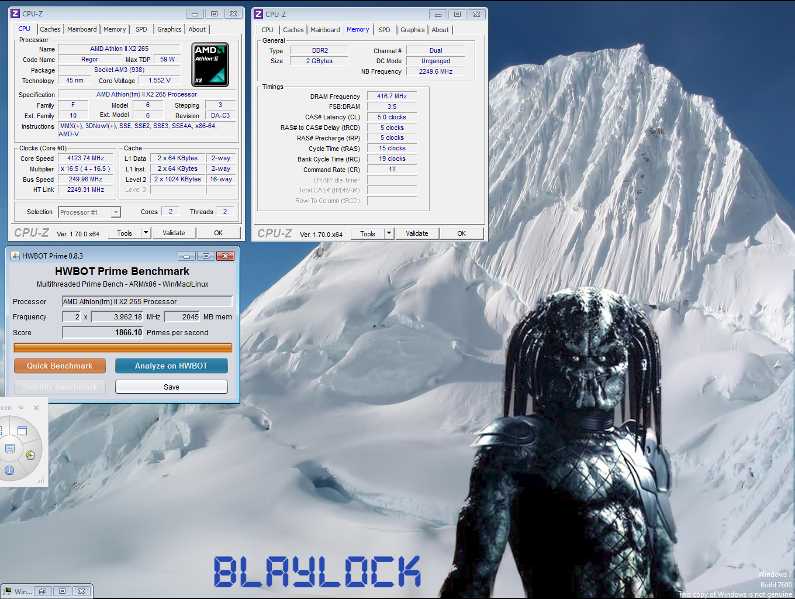
Task: Click the window capture icon in capture widget
Action: (x=22, y=431)
